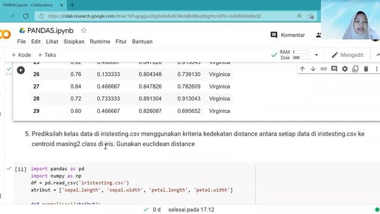Open the Lihat menu
The width and height of the screenshot is (380, 214).
[52, 42]
